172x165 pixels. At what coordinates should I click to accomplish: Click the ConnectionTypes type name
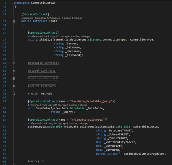[x=115, y=40]
